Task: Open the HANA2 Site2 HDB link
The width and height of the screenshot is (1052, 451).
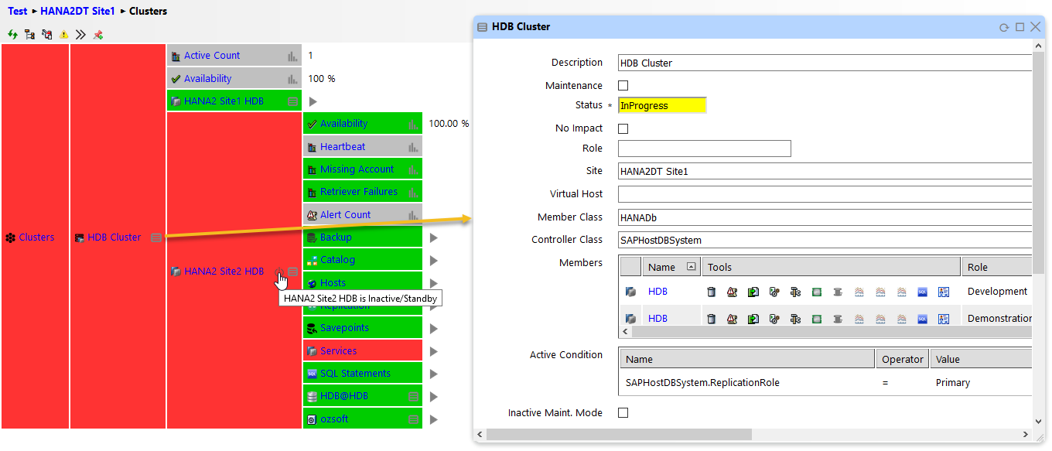Action: click(x=224, y=272)
